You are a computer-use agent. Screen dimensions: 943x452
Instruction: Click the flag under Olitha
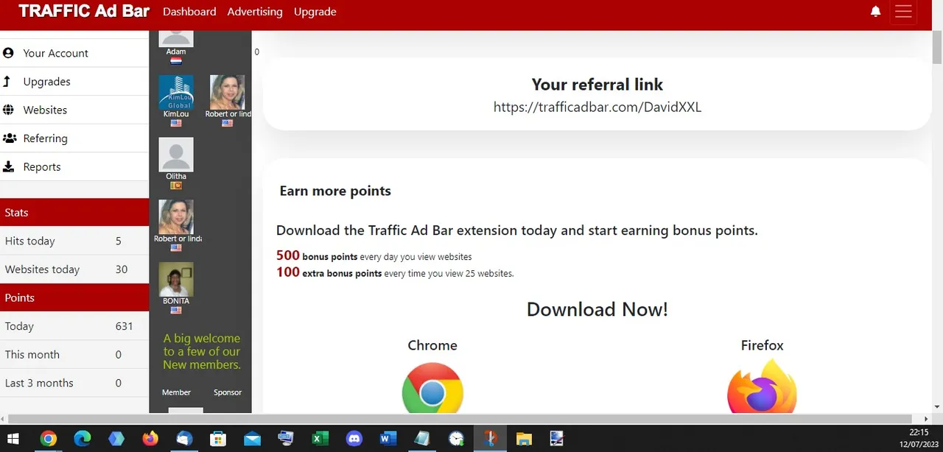coord(176,186)
